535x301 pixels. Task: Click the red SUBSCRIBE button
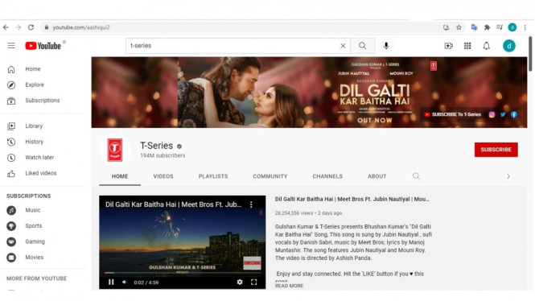(496, 150)
